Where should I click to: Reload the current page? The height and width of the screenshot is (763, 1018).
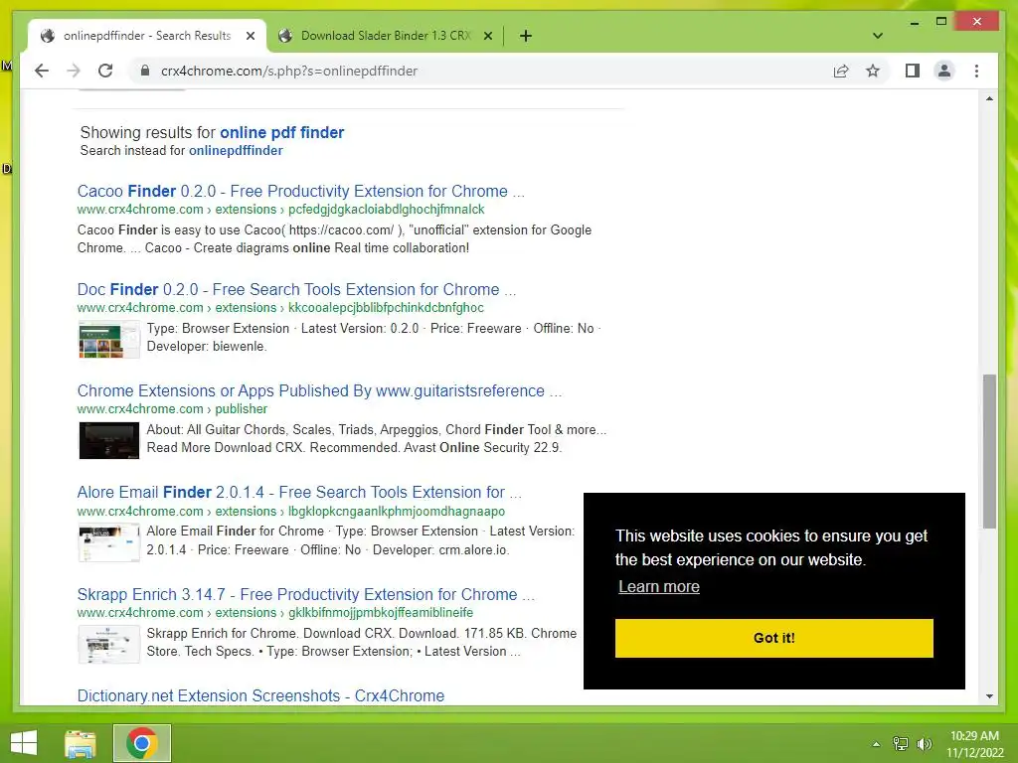pos(105,71)
